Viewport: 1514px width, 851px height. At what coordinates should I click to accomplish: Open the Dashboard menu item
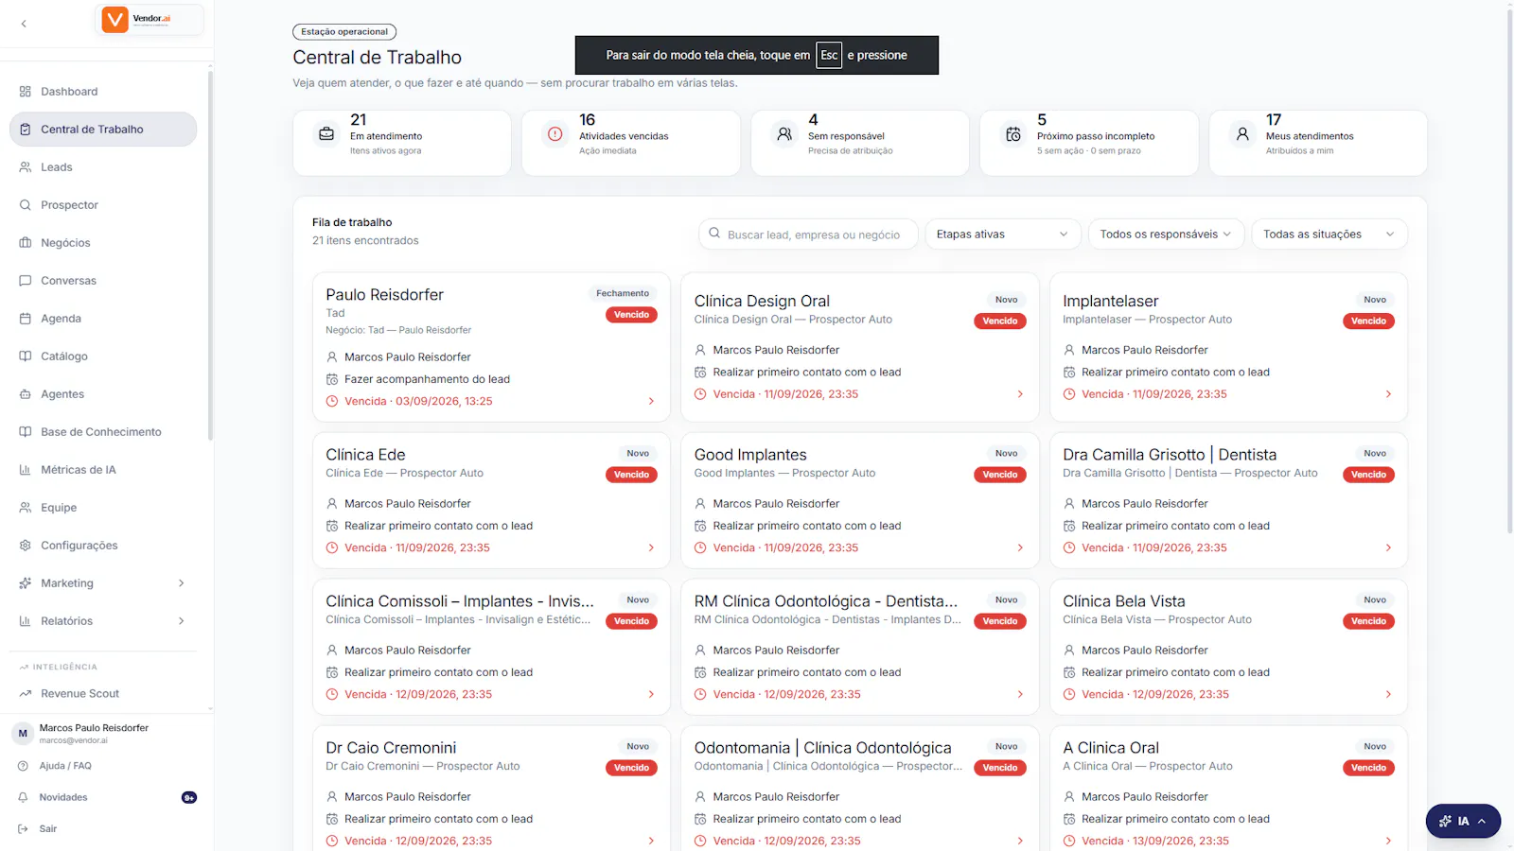point(103,92)
